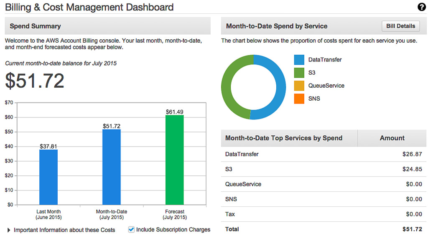Click the QueueService yellow legend swatch
The height and width of the screenshot is (236, 428).
(299, 86)
